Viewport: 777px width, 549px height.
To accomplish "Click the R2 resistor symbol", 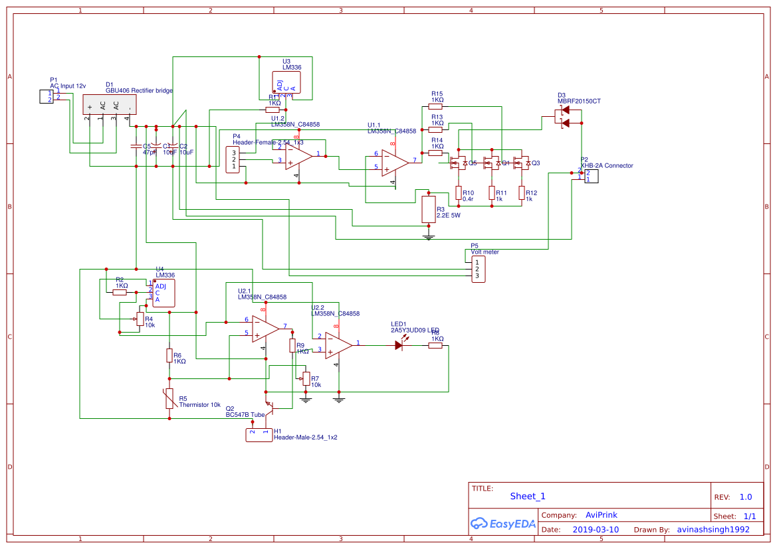I will [x=120, y=292].
